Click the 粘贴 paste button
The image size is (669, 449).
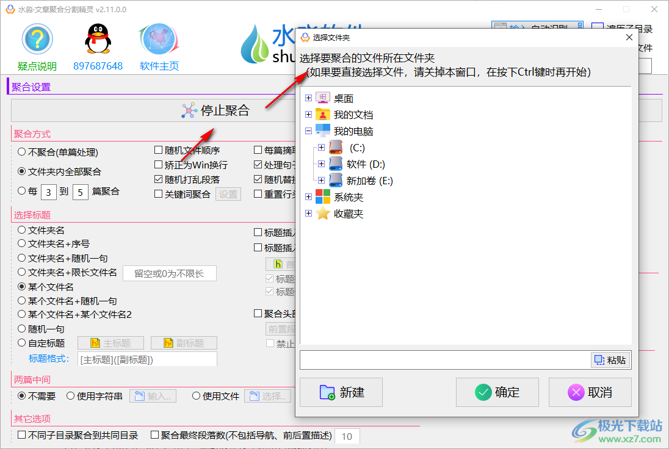coord(610,361)
